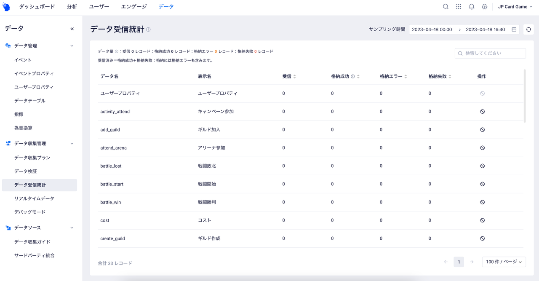Click the battle_win data name cell

(111, 202)
